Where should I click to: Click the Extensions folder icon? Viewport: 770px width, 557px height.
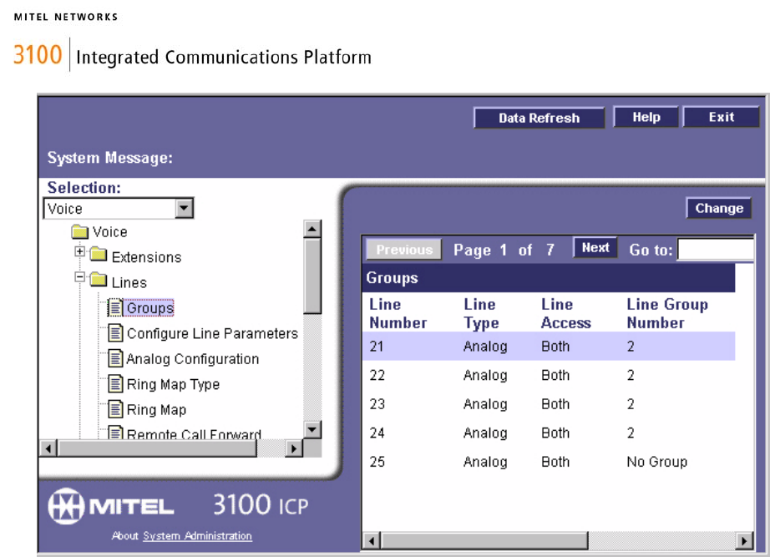99,255
